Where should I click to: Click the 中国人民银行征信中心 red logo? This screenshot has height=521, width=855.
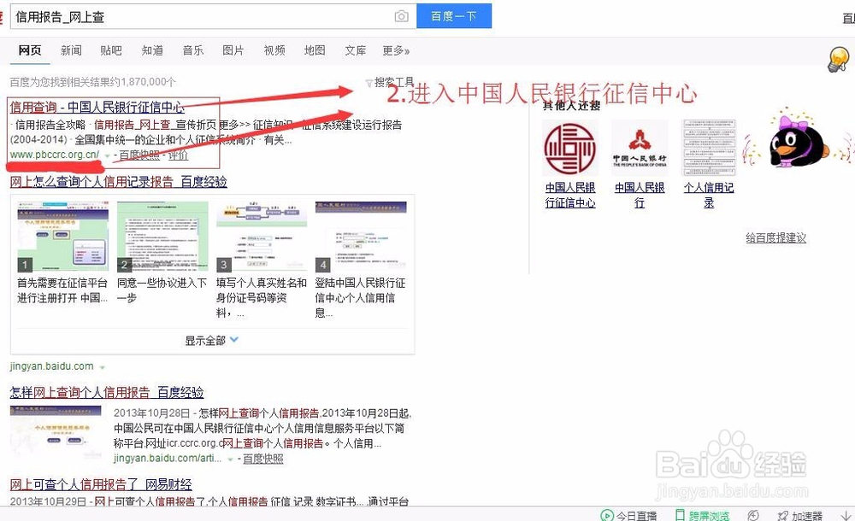click(x=569, y=149)
